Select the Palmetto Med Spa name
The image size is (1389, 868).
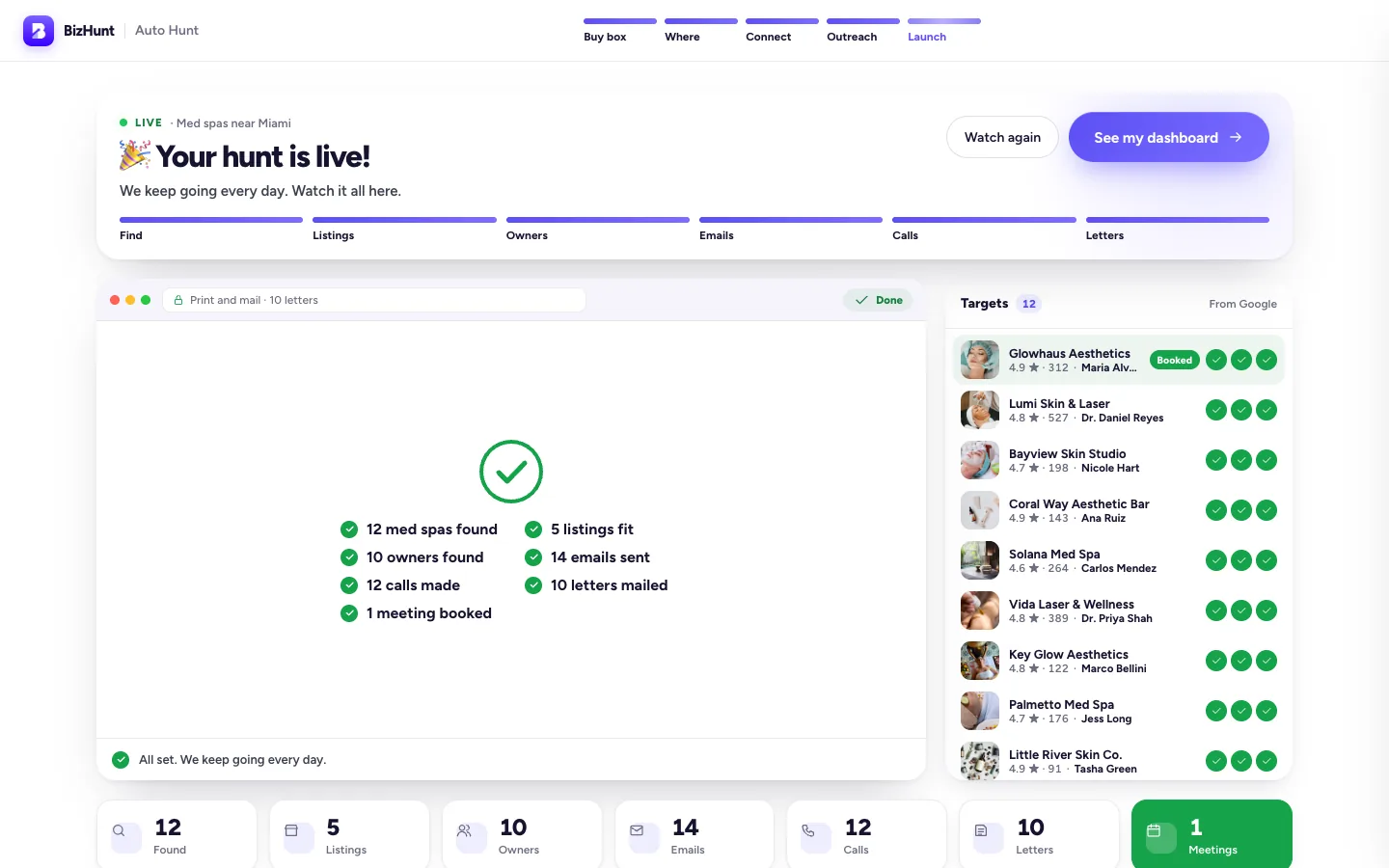point(1061,704)
